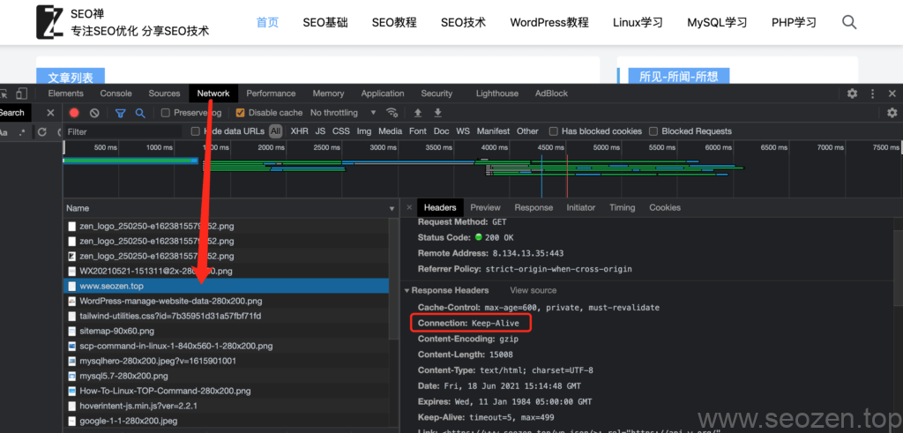Export HAR file download arrow icon
This screenshot has width=903, height=433.
(437, 112)
